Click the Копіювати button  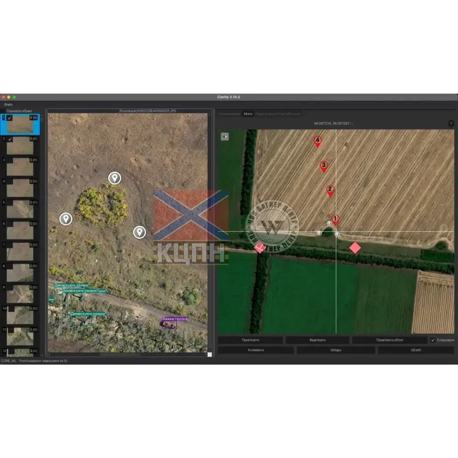point(255,350)
